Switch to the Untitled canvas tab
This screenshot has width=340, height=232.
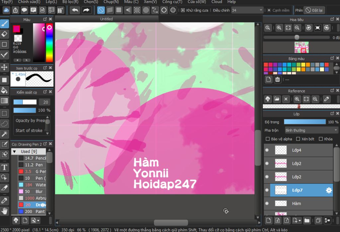pyautogui.click(x=107, y=19)
